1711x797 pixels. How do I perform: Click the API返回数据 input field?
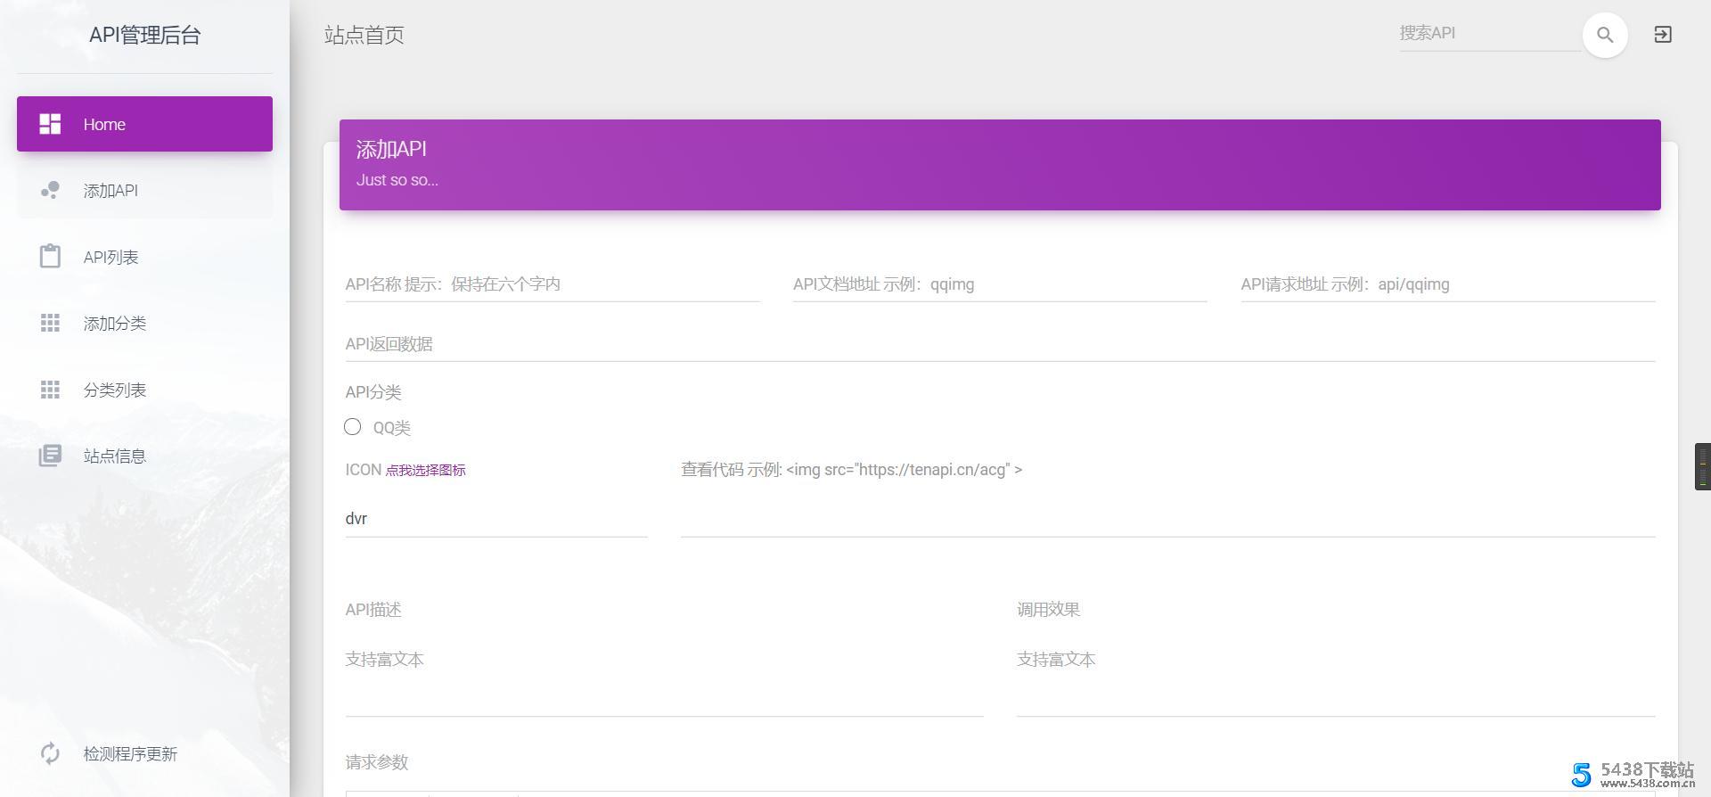pyautogui.click(x=999, y=344)
